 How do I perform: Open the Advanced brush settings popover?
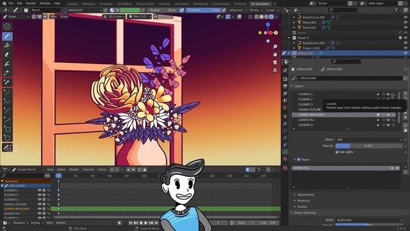(238, 10)
